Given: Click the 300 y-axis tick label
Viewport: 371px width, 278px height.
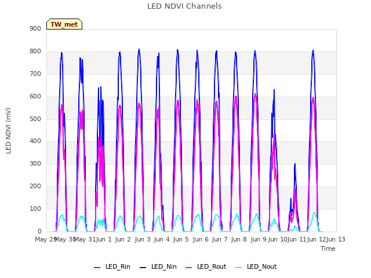Looking at the screenshot, I should tap(35, 163).
